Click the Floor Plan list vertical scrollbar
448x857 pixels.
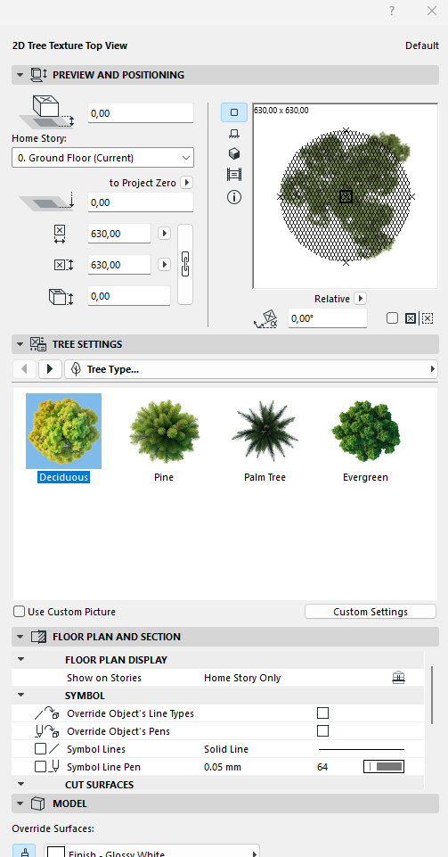tap(432, 694)
